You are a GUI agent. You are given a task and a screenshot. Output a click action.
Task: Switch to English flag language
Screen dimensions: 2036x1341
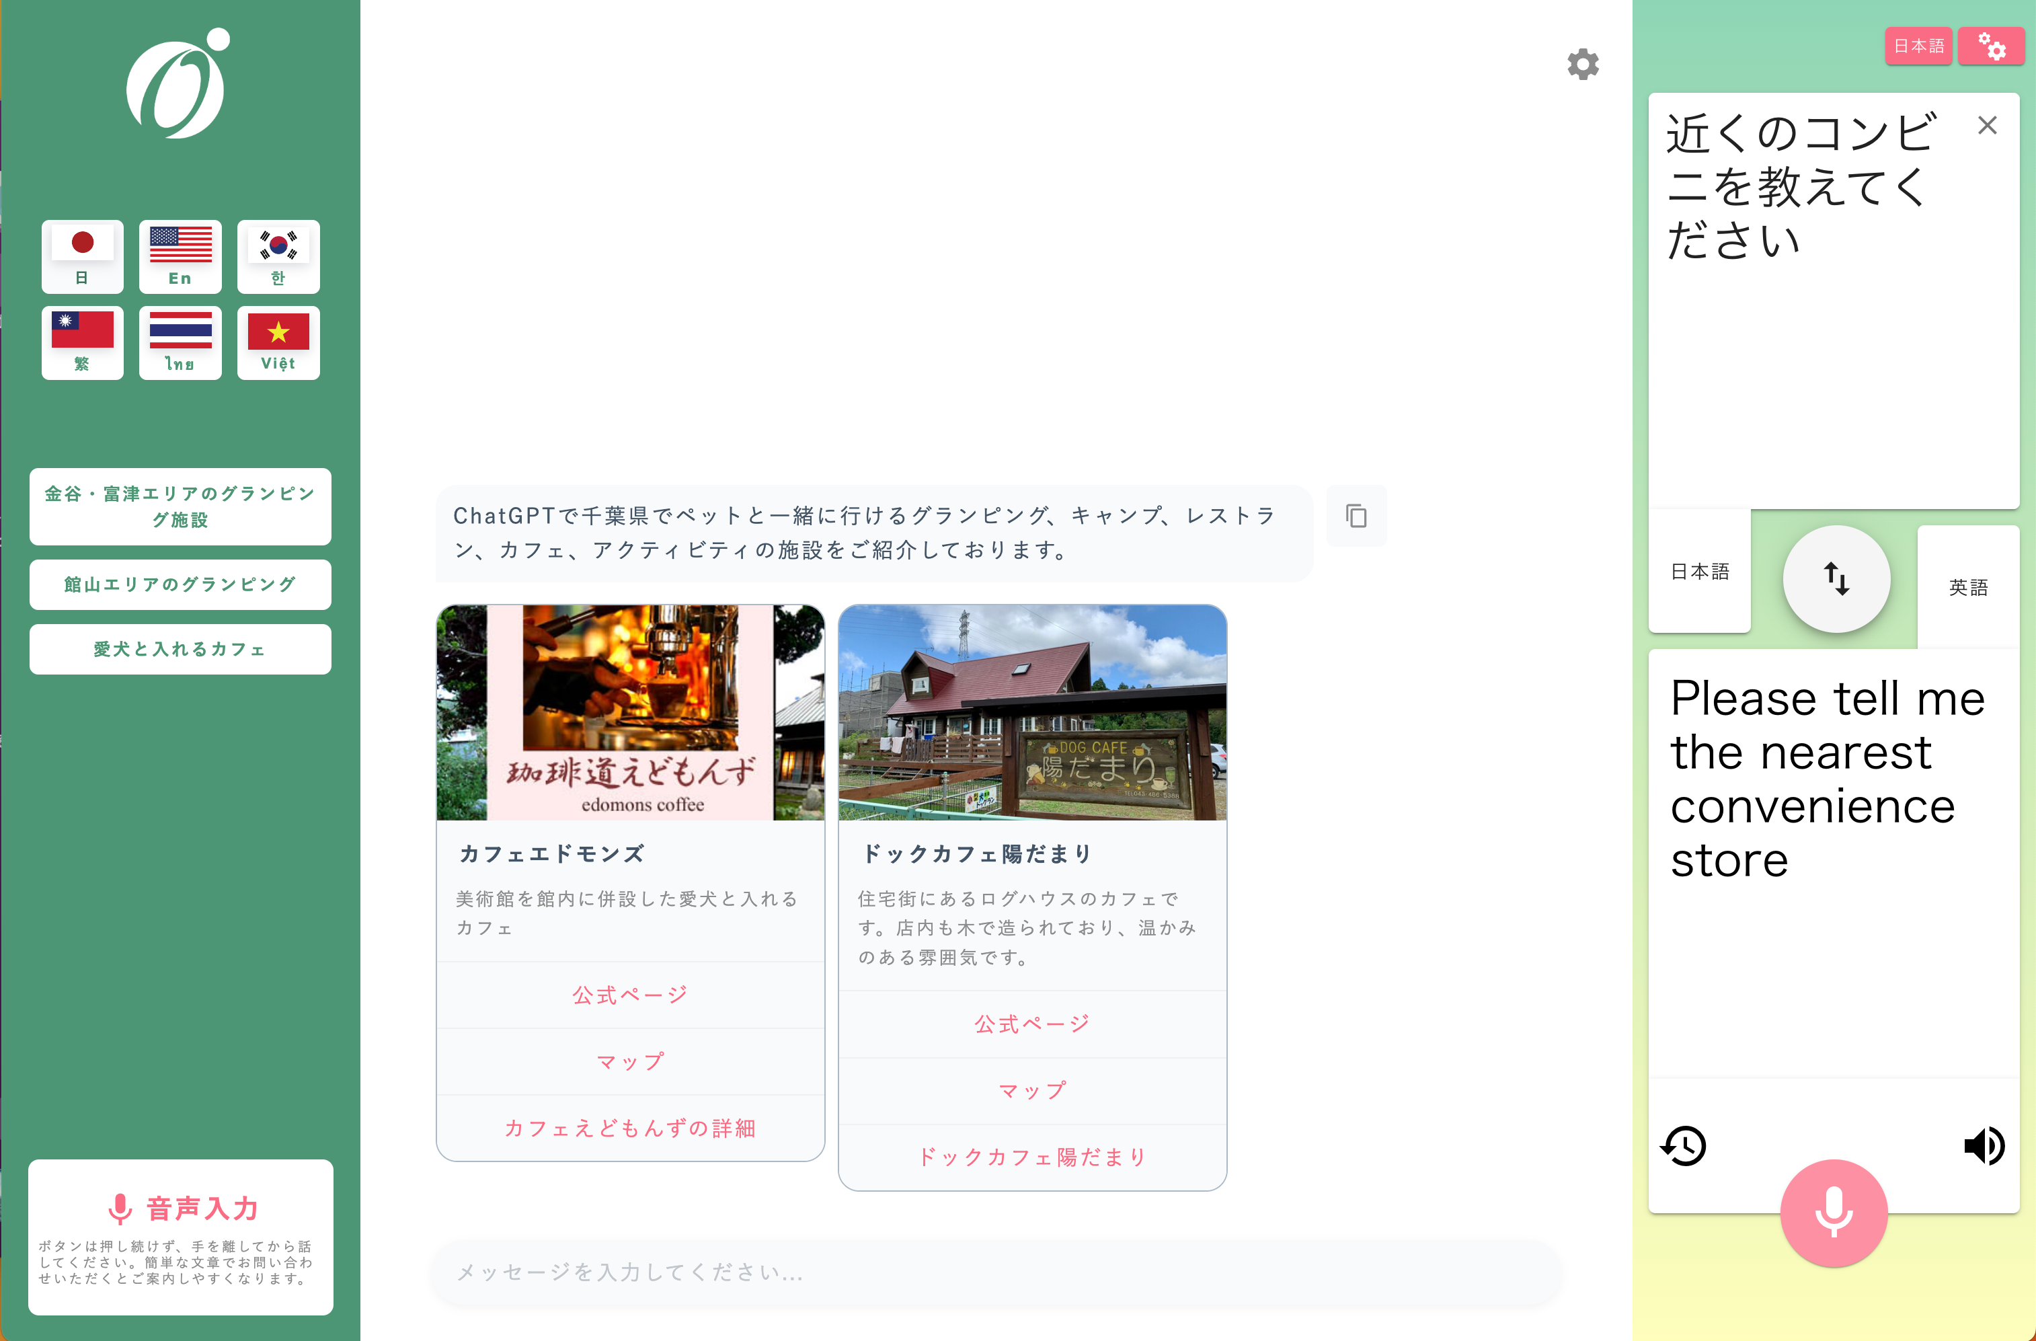tap(180, 256)
